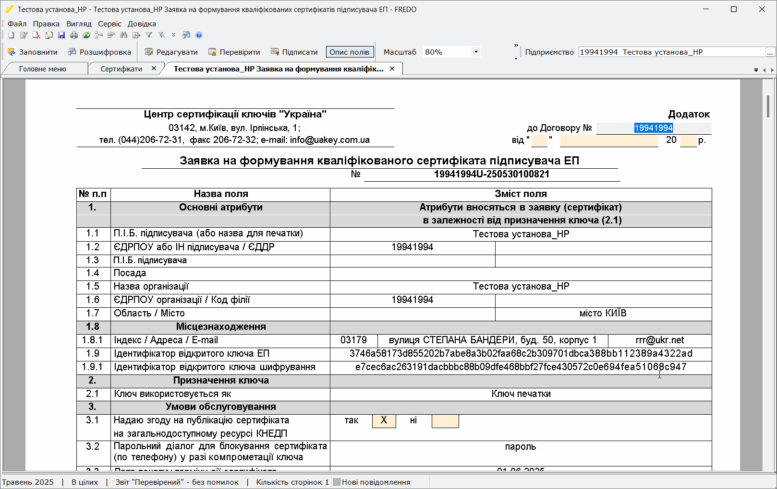The image size is (777, 489).
Task: Toggle the 'так' consent box marked X
Action: point(384,420)
